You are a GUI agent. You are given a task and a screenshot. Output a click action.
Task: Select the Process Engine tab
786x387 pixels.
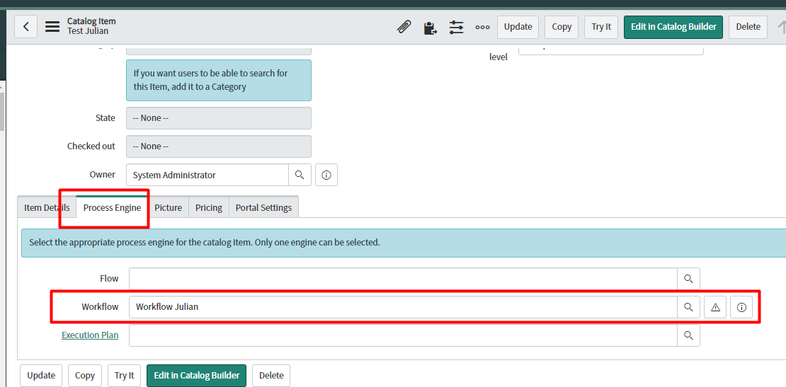(x=112, y=207)
